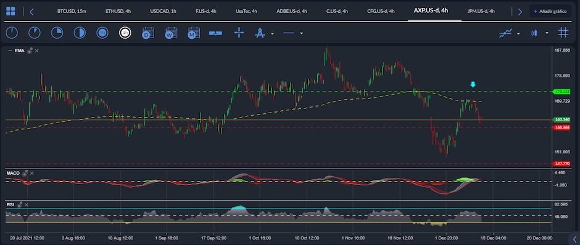The image size is (580, 245).
Task: Expand the line tool dropdown arrow
Action: (x=302, y=34)
